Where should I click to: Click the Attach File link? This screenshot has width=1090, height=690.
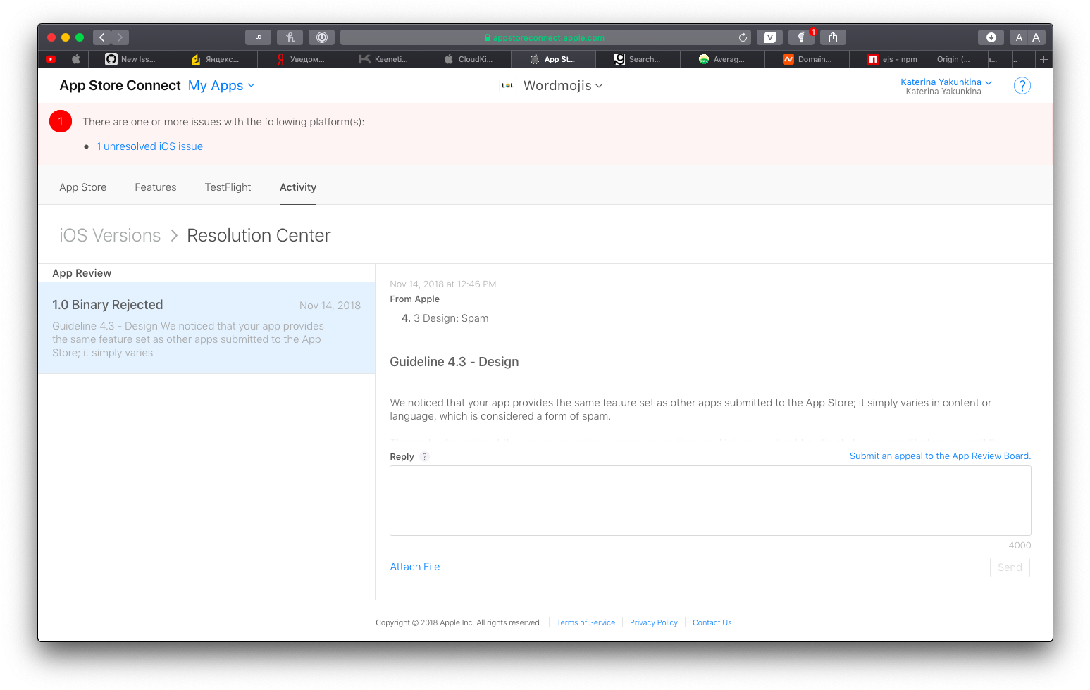pyautogui.click(x=415, y=567)
